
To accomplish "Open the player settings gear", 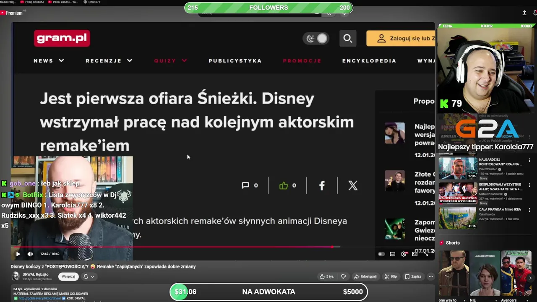I will (404, 254).
